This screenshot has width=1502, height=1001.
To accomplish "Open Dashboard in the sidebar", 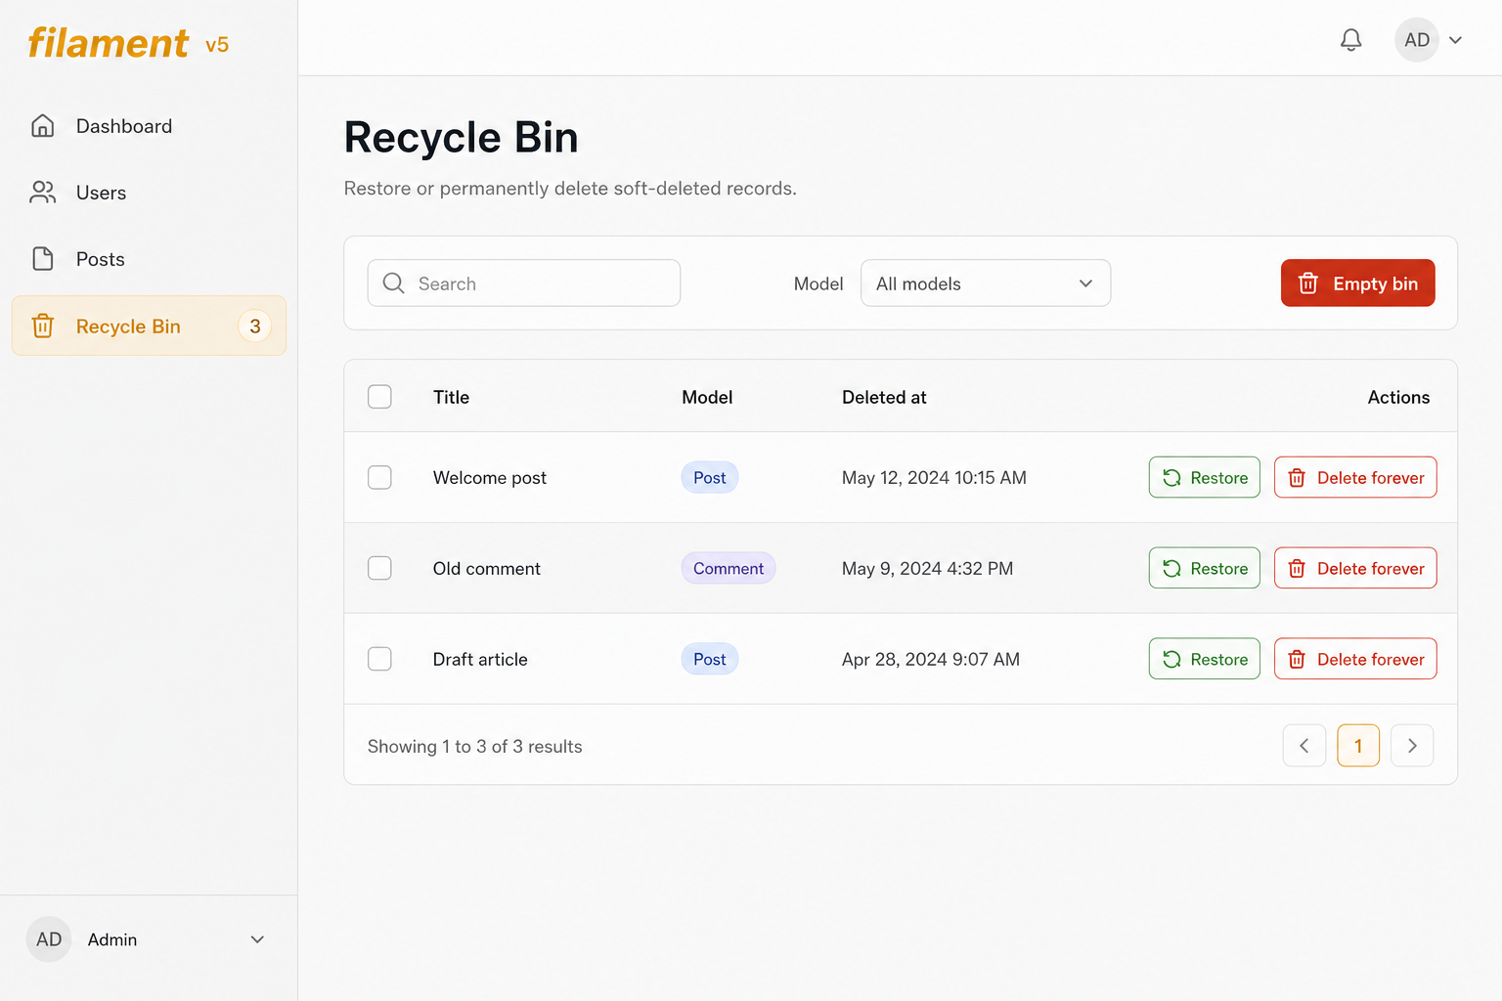I will (149, 126).
